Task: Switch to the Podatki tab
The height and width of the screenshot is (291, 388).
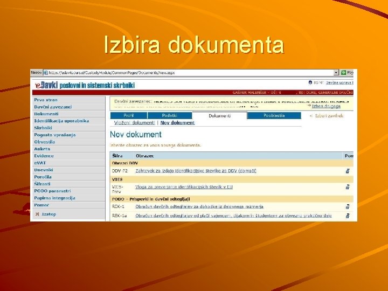Action: [170, 115]
